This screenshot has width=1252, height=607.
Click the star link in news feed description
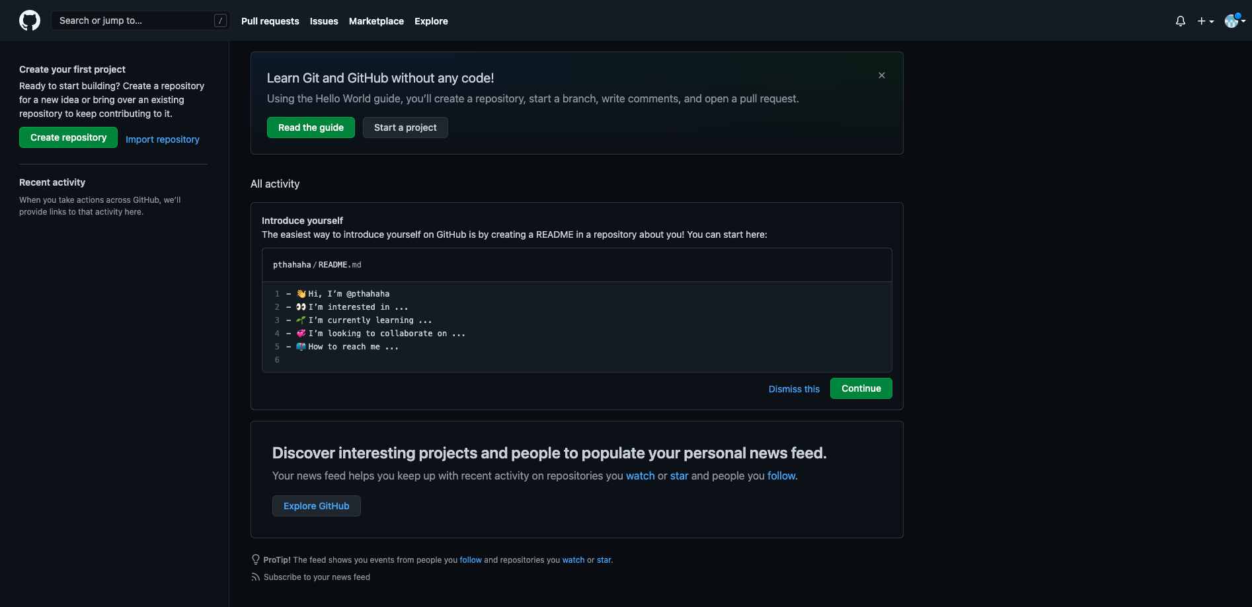[x=679, y=476]
